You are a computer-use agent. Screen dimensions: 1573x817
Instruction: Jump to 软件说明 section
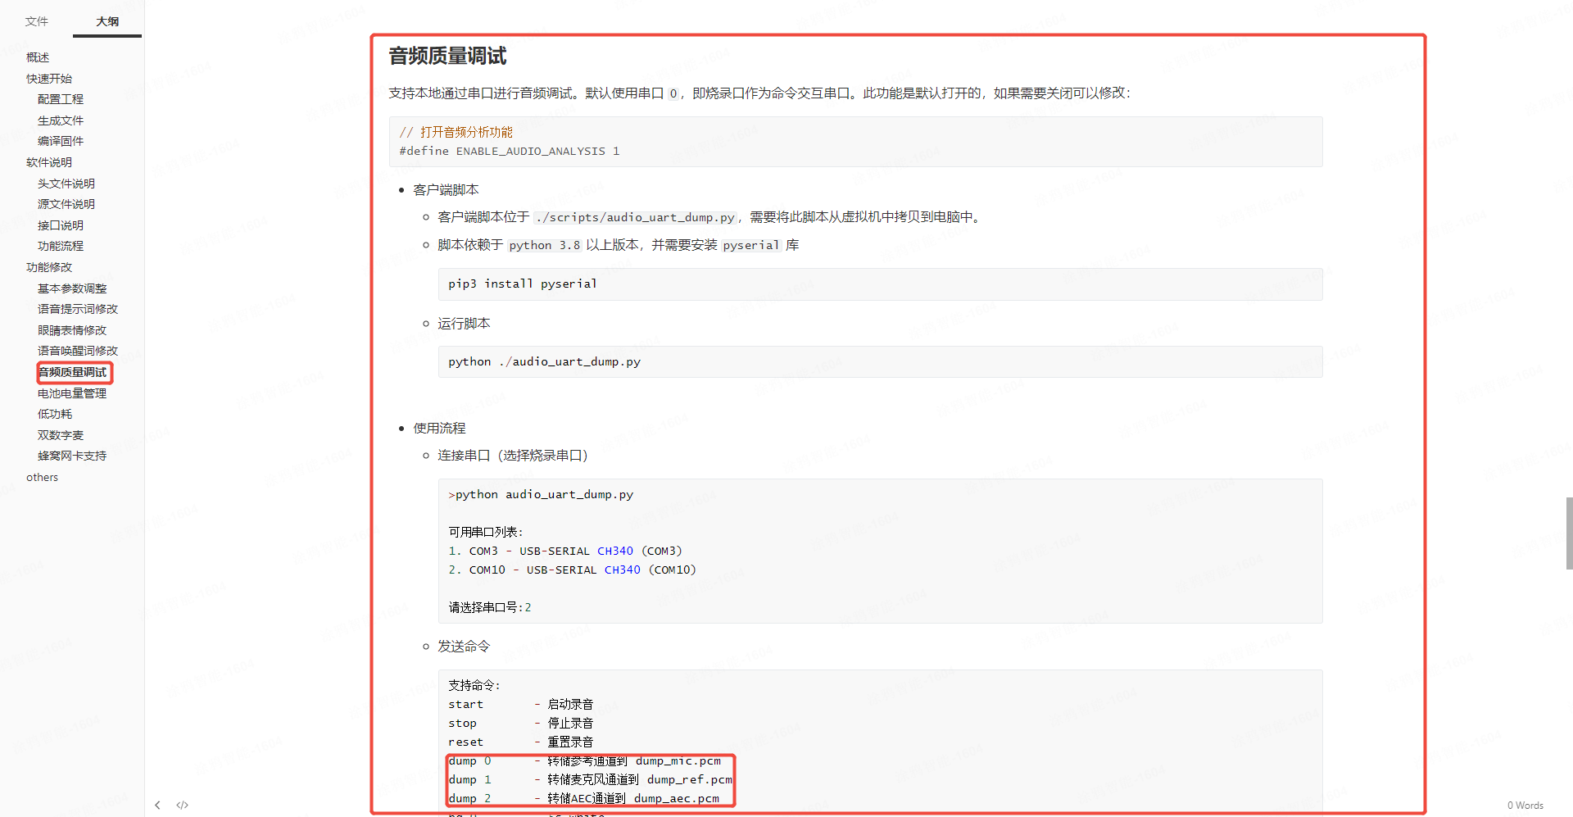(x=49, y=162)
